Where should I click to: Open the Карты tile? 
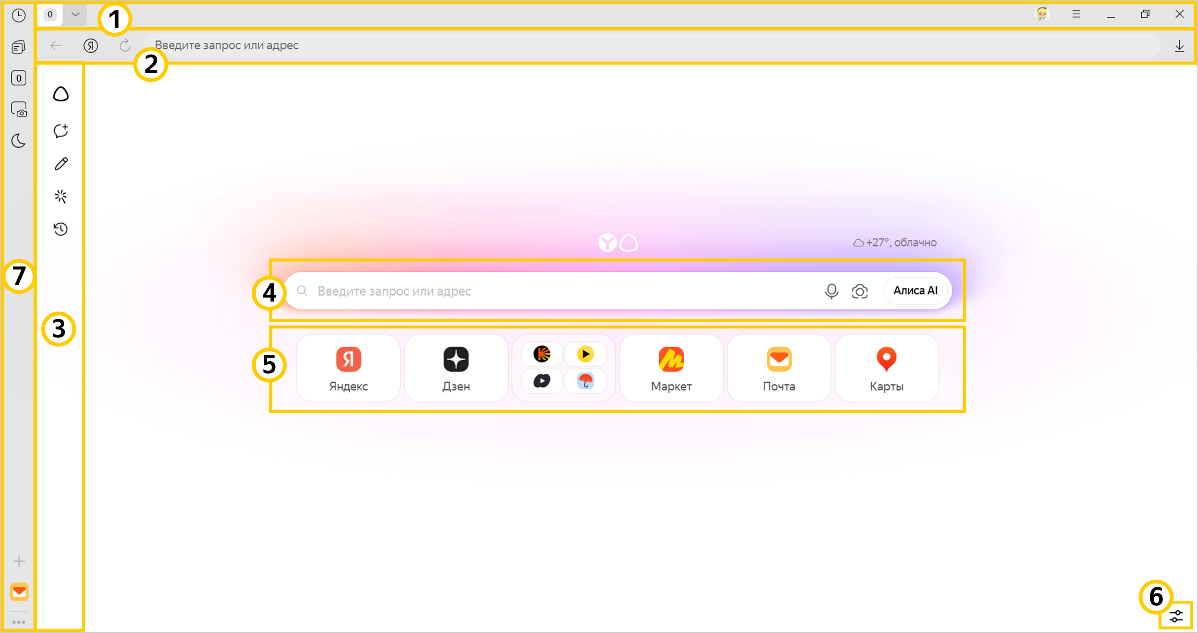coord(886,368)
